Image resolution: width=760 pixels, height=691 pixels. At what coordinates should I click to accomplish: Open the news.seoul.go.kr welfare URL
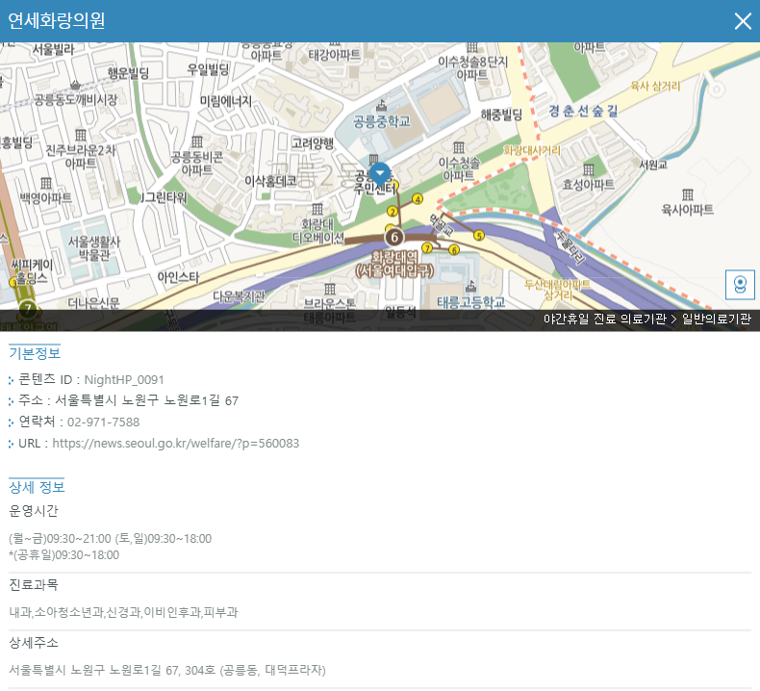pos(175,444)
